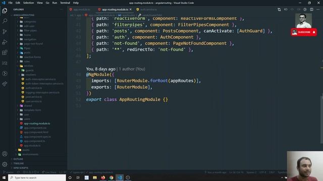Open post.service.ts in the explorer
Image resolution: width=323 pixels, height=181 pixels.
click(x=34, y=97)
